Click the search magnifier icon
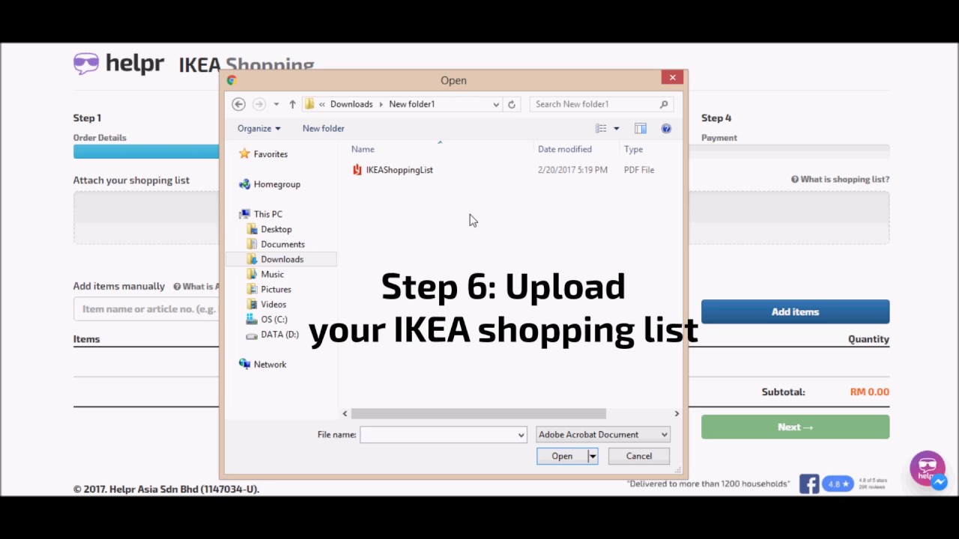Viewport: 959px width, 539px height. (x=664, y=104)
